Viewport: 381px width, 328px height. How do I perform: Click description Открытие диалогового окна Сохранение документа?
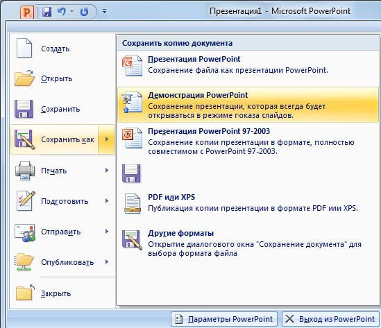[255, 249]
